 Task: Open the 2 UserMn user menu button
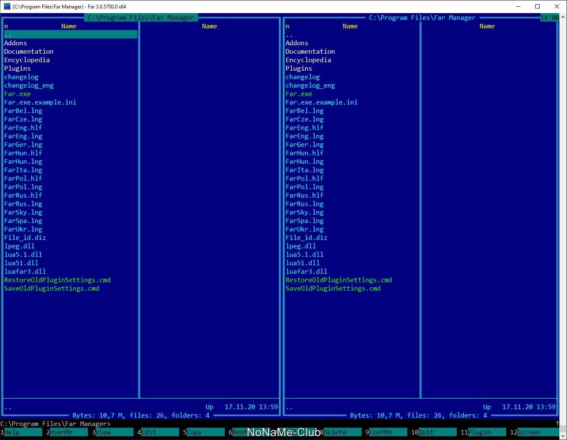tap(67, 432)
